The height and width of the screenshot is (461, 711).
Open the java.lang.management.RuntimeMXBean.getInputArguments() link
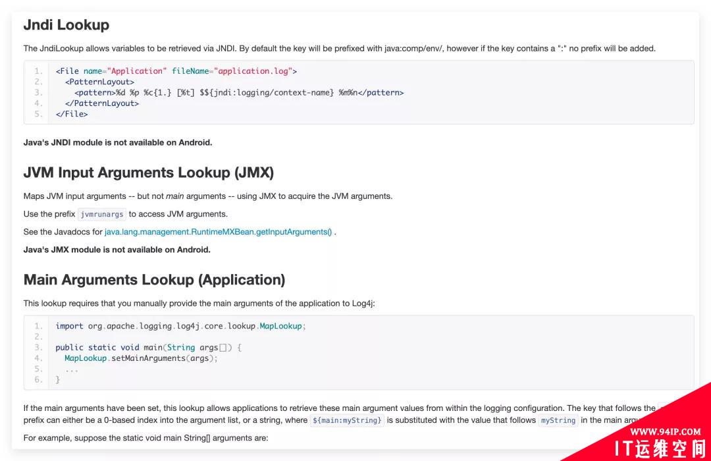click(218, 232)
